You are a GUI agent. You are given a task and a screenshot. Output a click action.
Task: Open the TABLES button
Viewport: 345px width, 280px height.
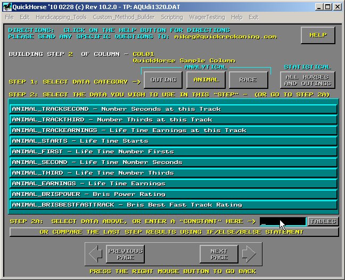[x=323, y=221]
